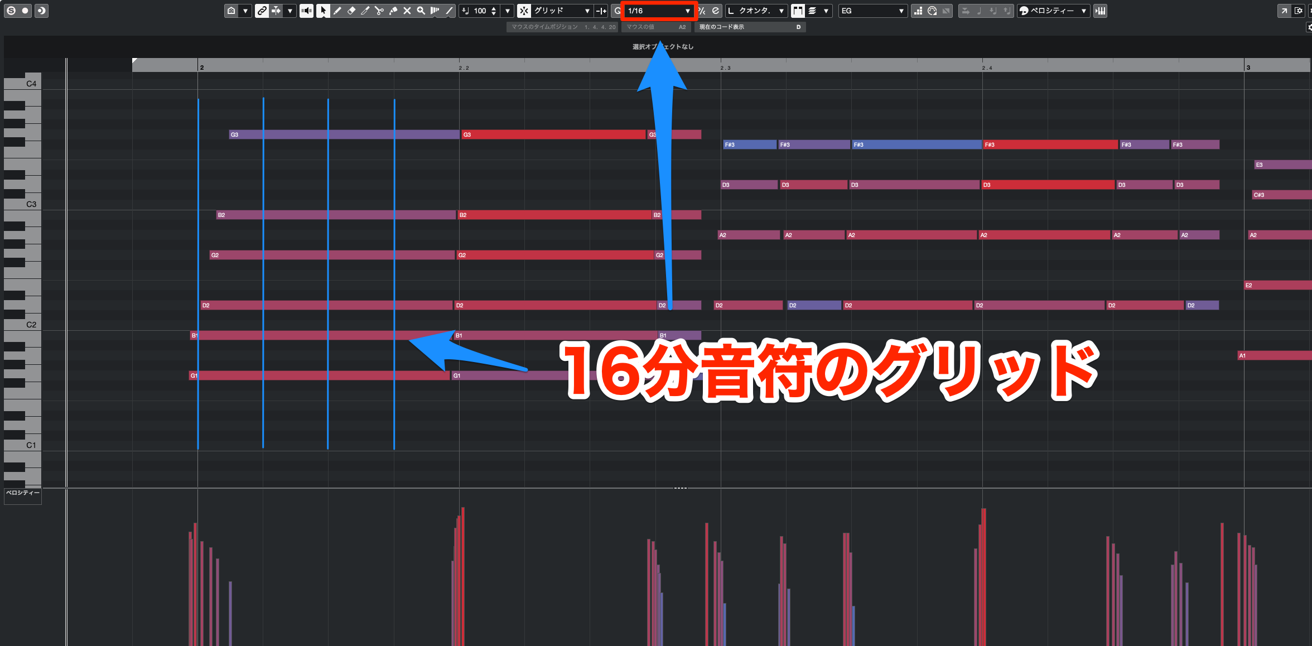
Task: Click ruler marker at position 2.3
Action: click(x=725, y=68)
